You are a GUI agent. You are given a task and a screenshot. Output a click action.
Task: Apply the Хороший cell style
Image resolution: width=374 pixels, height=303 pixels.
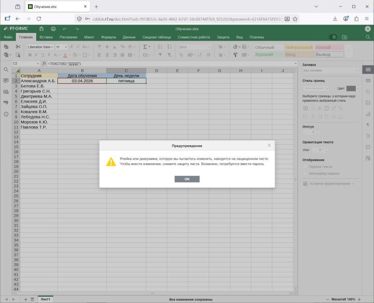tap(268, 54)
